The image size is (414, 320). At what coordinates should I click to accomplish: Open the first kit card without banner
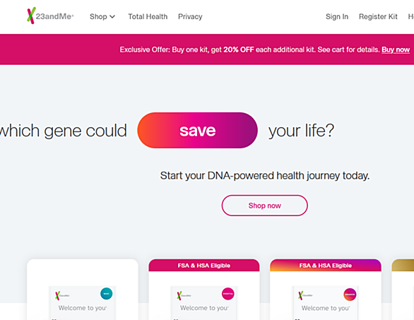(x=83, y=290)
